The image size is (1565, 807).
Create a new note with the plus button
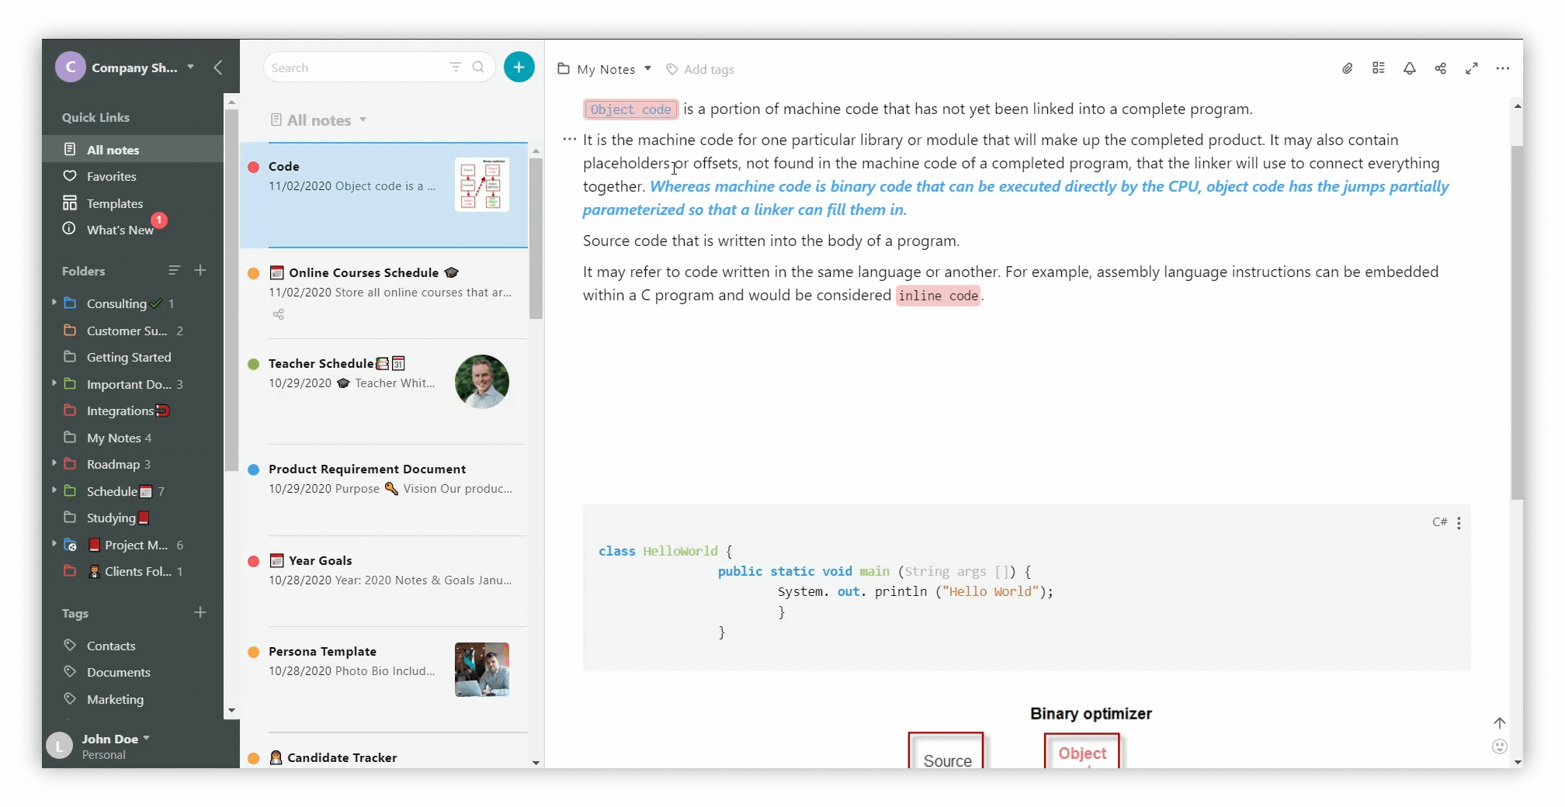[519, 68]
